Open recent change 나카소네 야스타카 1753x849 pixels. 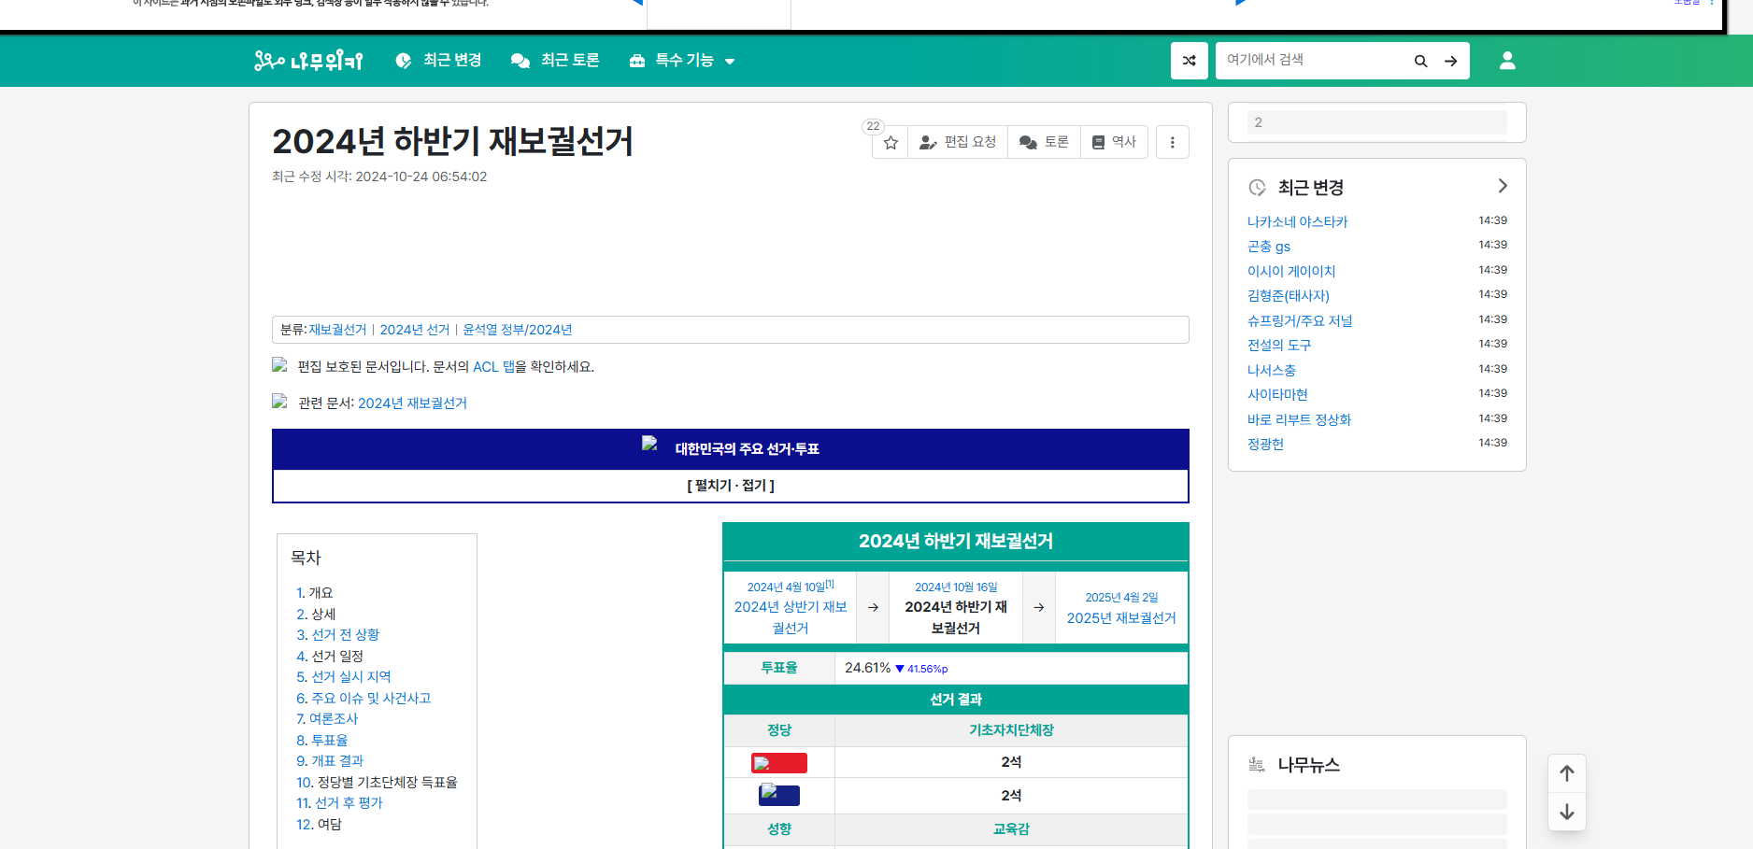[1298, 222]
